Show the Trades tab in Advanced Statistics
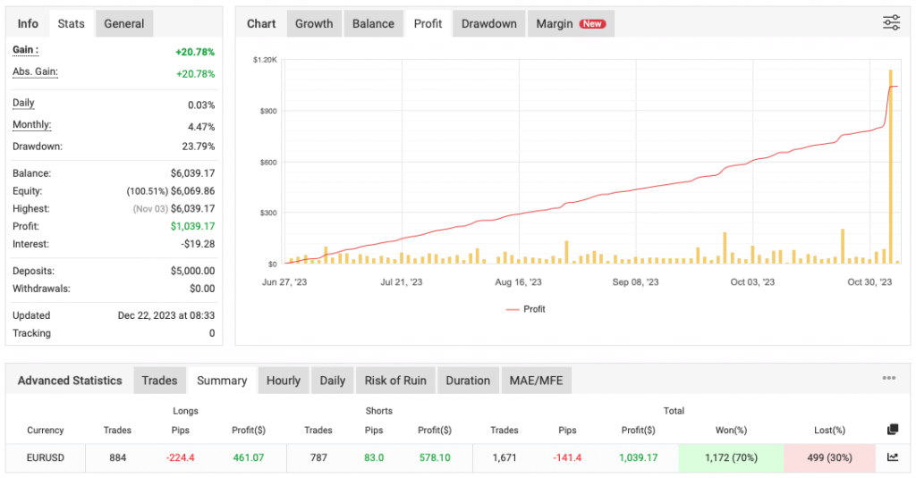The image size is (916, 478). (x=159, y=381)
